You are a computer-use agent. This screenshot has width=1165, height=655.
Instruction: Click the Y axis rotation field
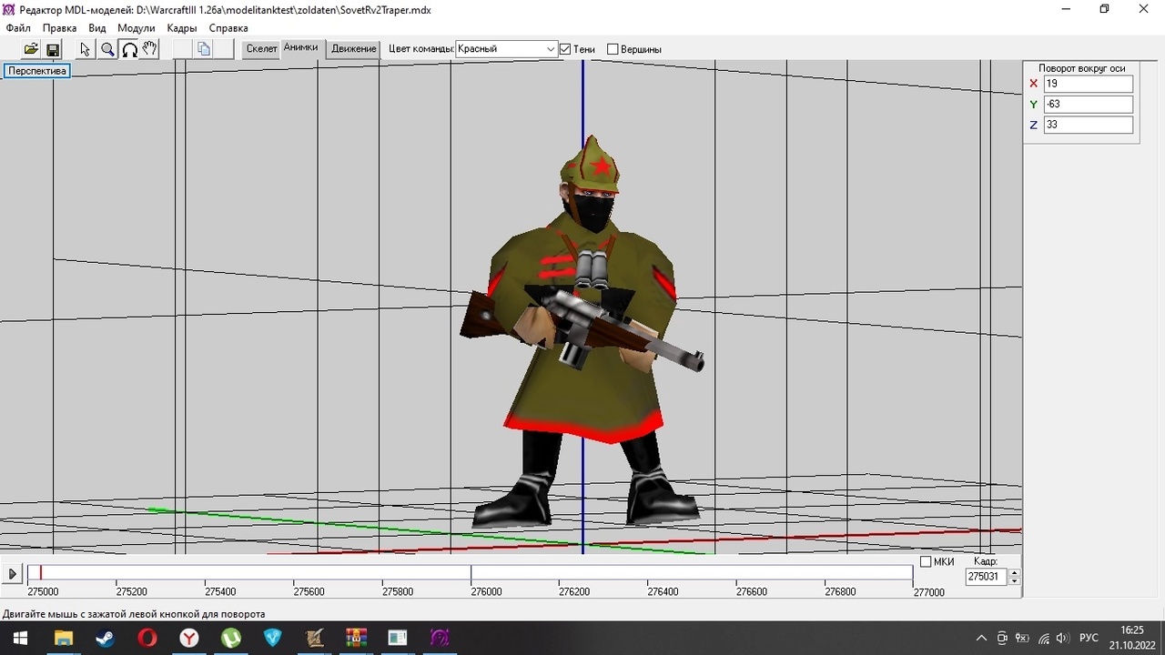point(1089,104)
